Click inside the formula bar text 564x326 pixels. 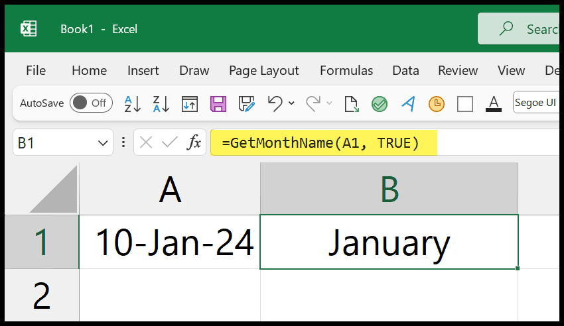320,143
